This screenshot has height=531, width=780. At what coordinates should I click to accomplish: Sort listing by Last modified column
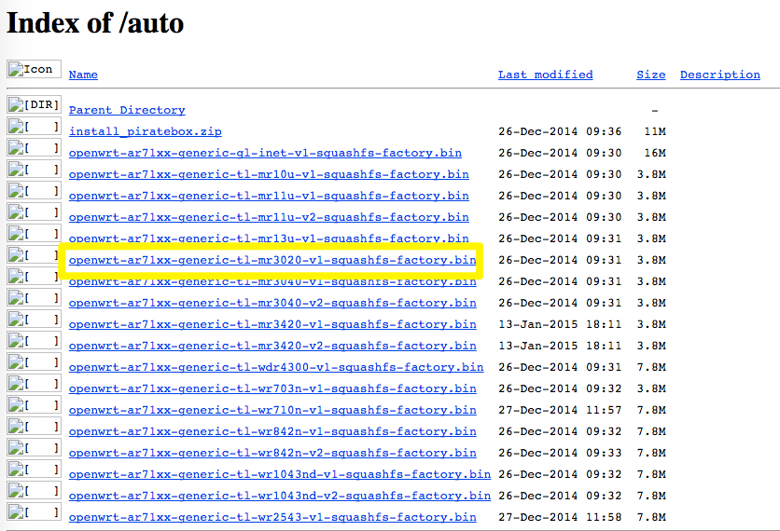(545, 75)
